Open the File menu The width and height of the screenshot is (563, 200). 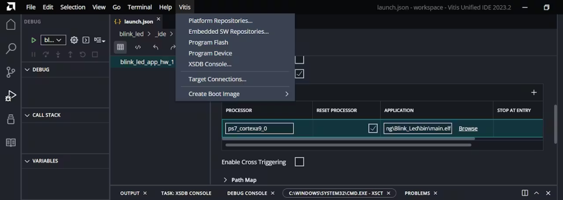(x=31, y=7)
